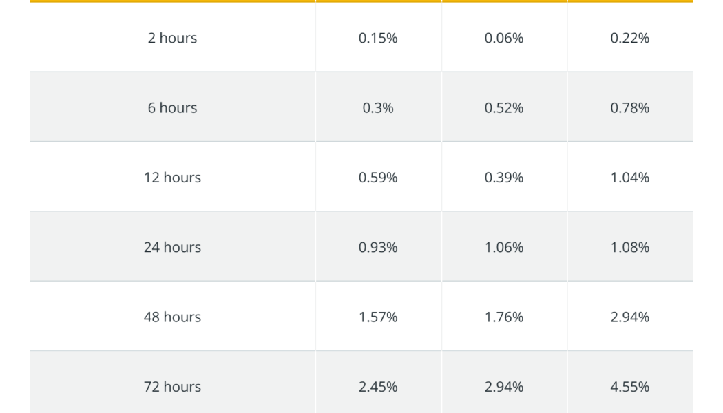Select the "72 hours" row label
Screen dimensions: 723x413
click(172, 387)
